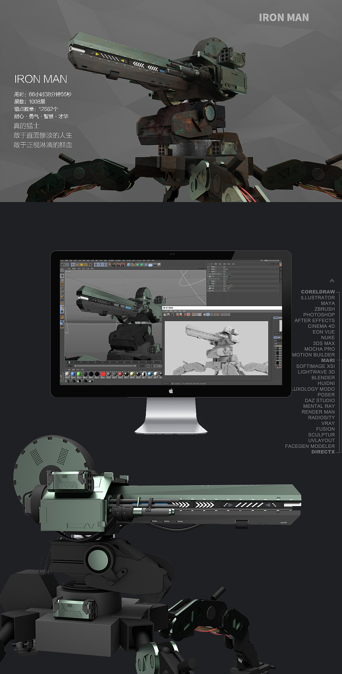Toggle the Snap S icon

click(x=62, y=311)
